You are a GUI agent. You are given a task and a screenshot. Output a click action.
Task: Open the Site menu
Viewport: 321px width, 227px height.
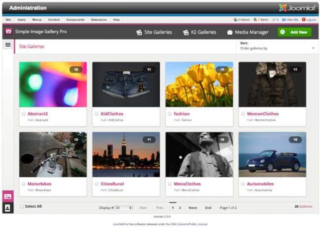pyautogui.click(x=8, y=20)
